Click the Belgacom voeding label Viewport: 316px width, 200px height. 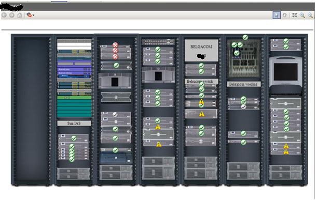click(244, 84)
